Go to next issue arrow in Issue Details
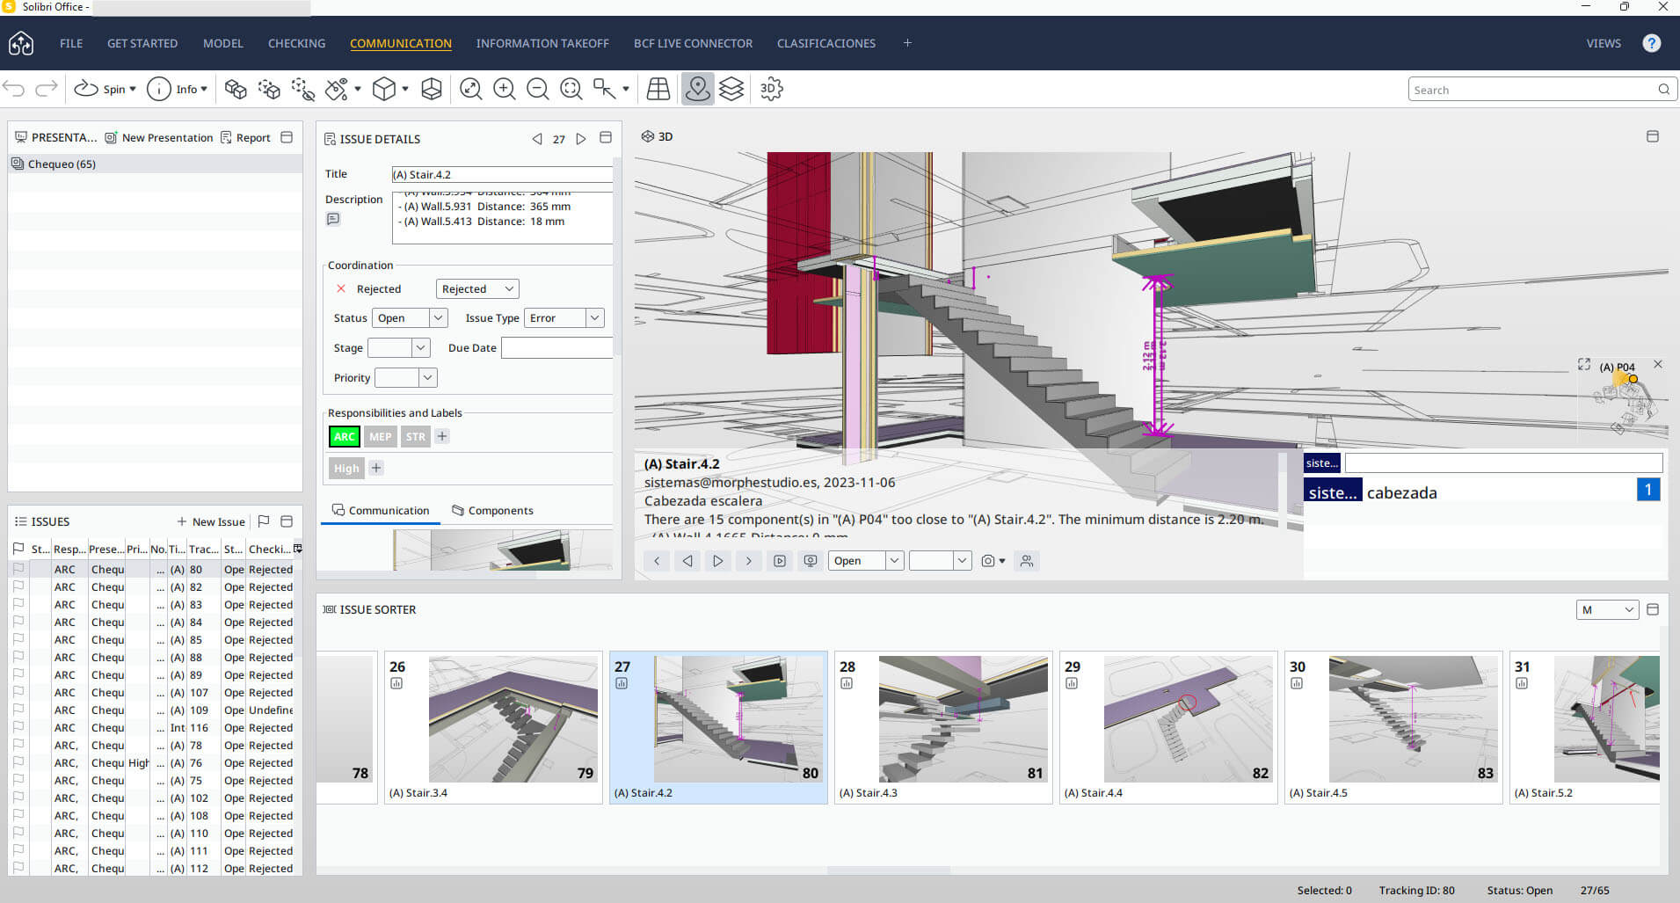Viewport: 1680px width, 903px height. (x=581, y=139)
